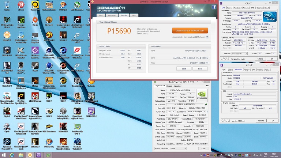Toggle DirectCompute 5.0 checkbox in GPU-Z

[193, 144]
